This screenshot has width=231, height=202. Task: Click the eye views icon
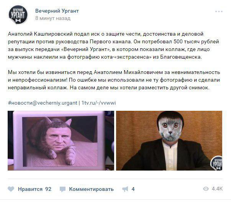point(206,189)
